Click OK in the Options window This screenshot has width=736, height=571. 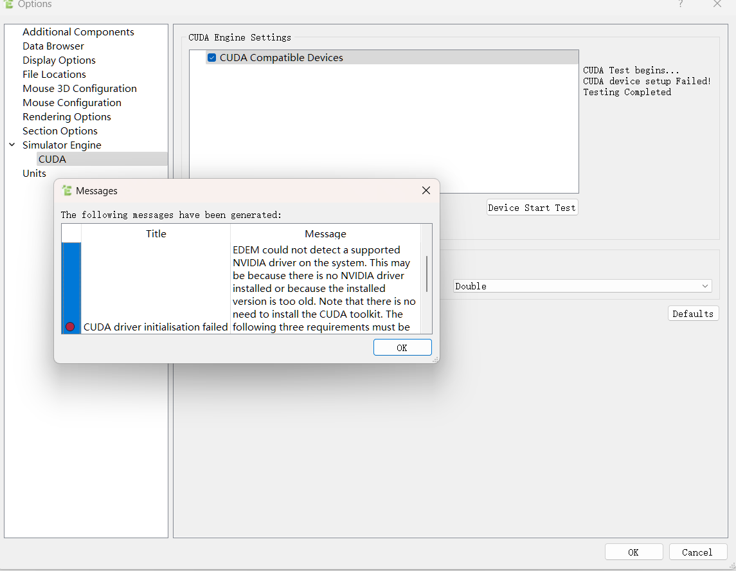pyautogui.click(x=633, y=552)
